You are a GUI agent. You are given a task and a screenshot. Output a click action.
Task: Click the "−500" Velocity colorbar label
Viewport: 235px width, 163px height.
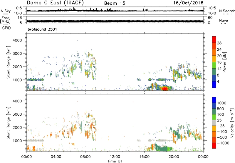[x=222, y=137]
